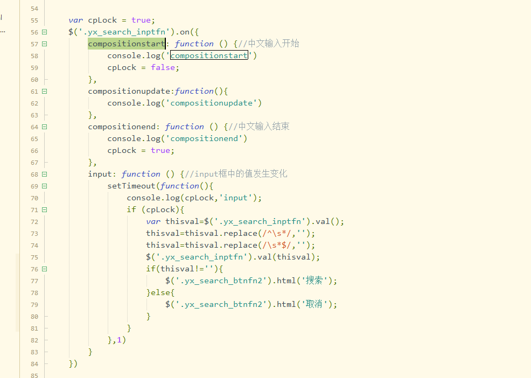Click line number 60 in the gutter
Viewport: 531px width, 378px height.
[34, 80]
